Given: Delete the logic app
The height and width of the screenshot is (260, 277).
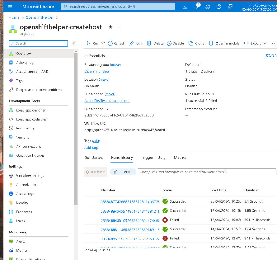Looking at the screenshot, I should (155, 43).
